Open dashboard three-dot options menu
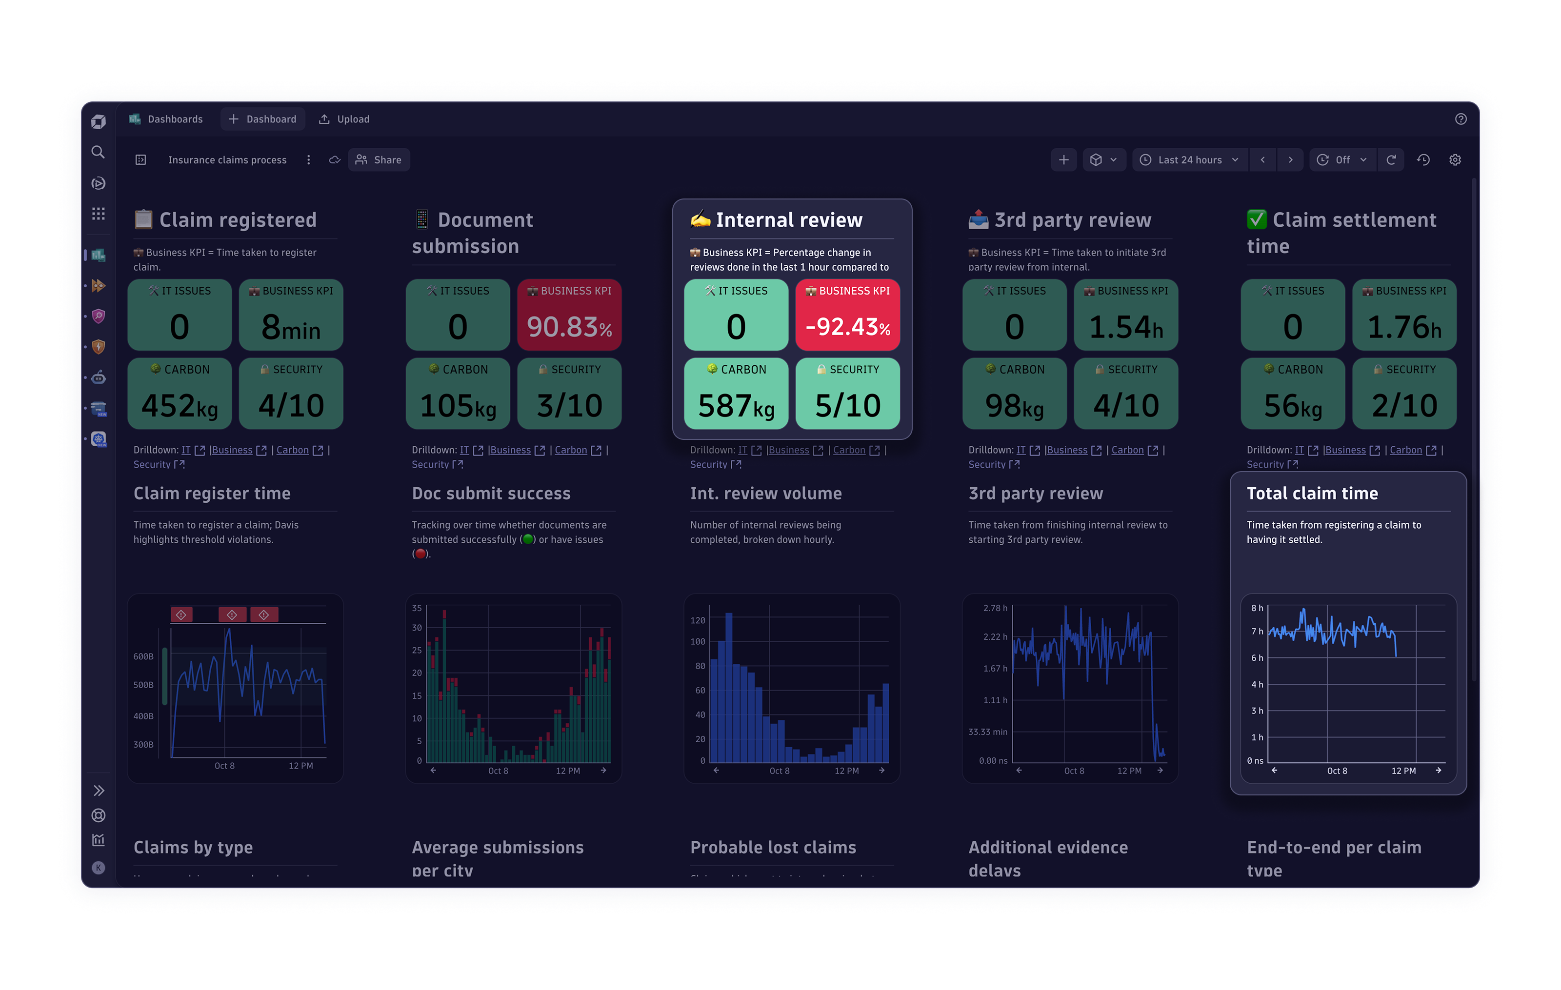This screenshot has height=990, width=1561. point(309,160)
